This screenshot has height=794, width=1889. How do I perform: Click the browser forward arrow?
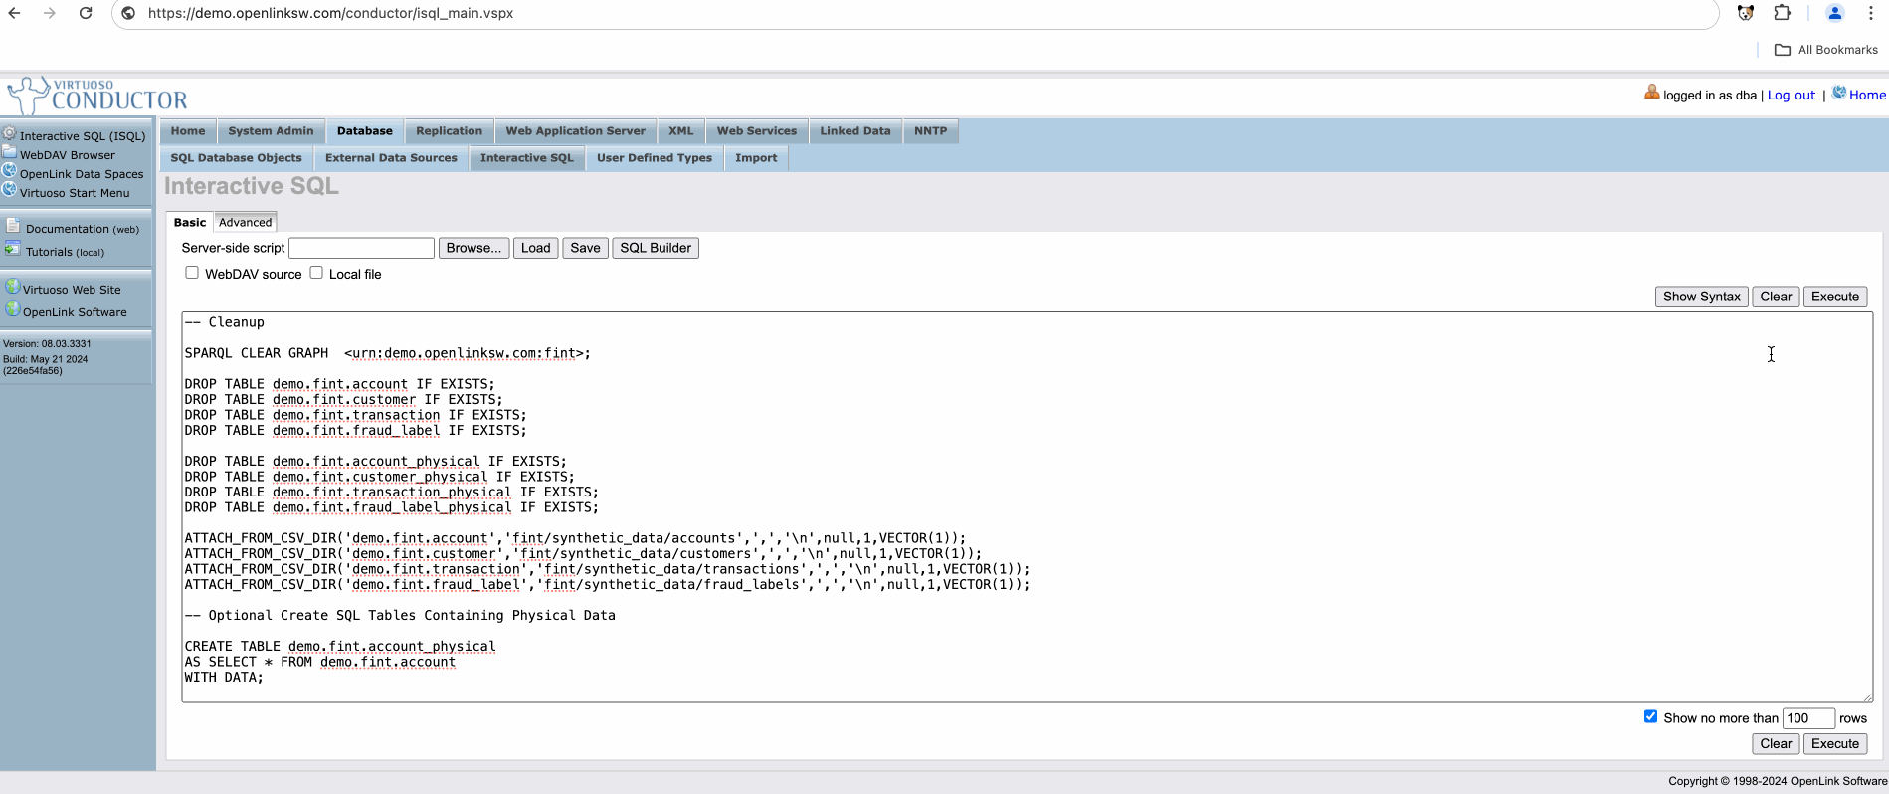(x=50, y=13)
